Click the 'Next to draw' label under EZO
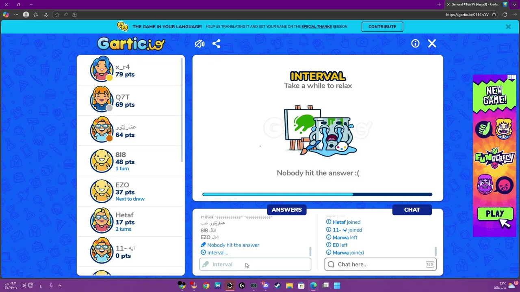 (x=130, y=199)
